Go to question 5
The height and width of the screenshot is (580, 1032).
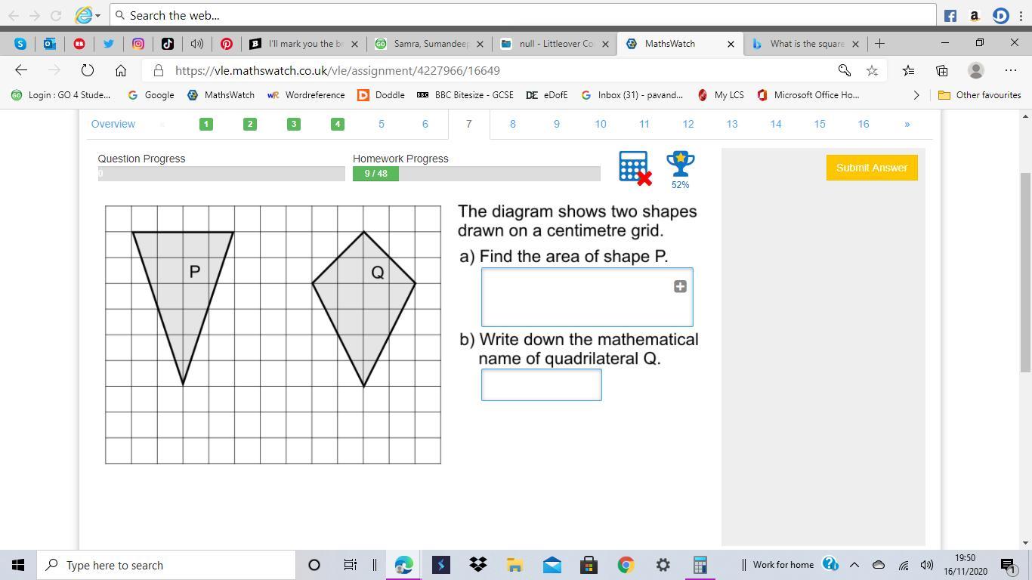[x=382, y=124]
